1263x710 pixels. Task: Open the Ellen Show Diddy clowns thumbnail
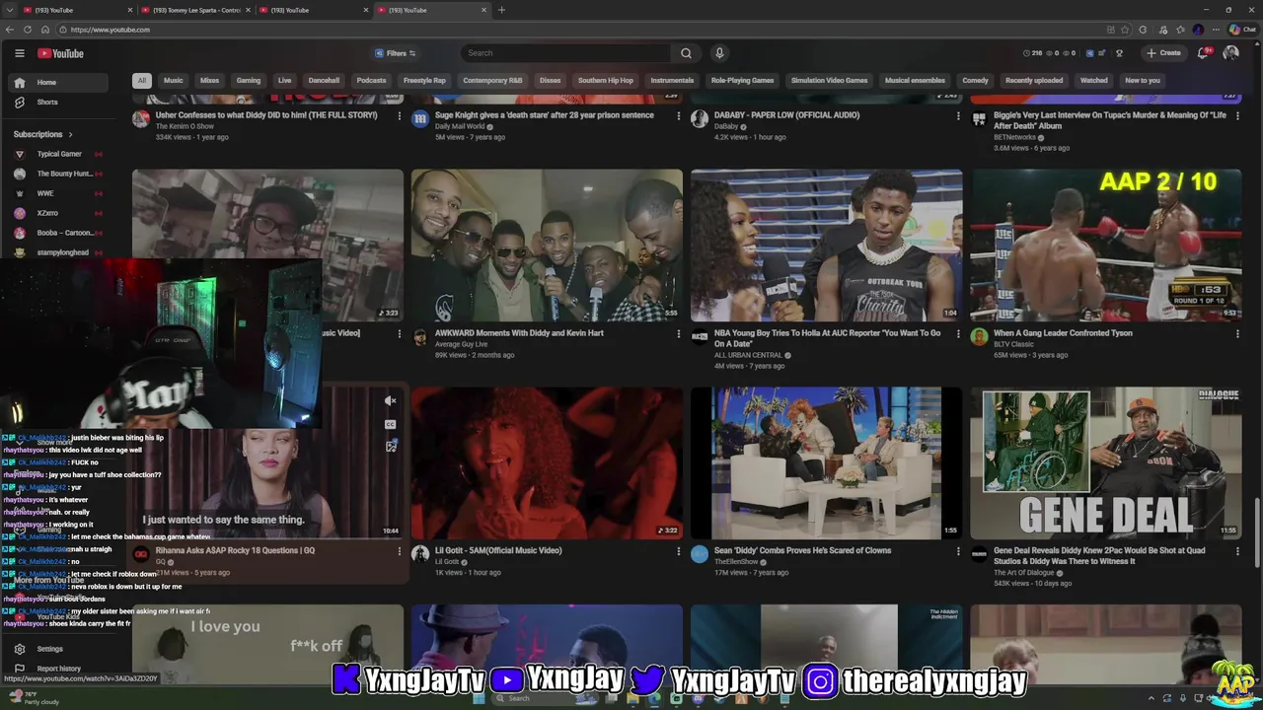coord(826,463)
